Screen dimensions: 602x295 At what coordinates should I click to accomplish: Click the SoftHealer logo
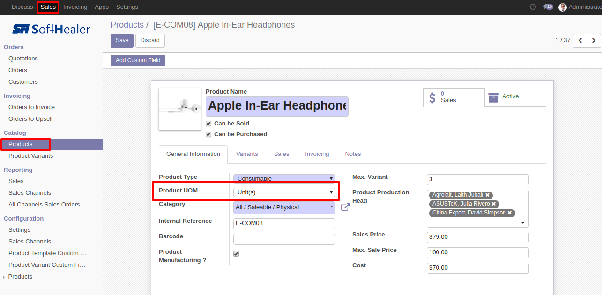point(51,29)
